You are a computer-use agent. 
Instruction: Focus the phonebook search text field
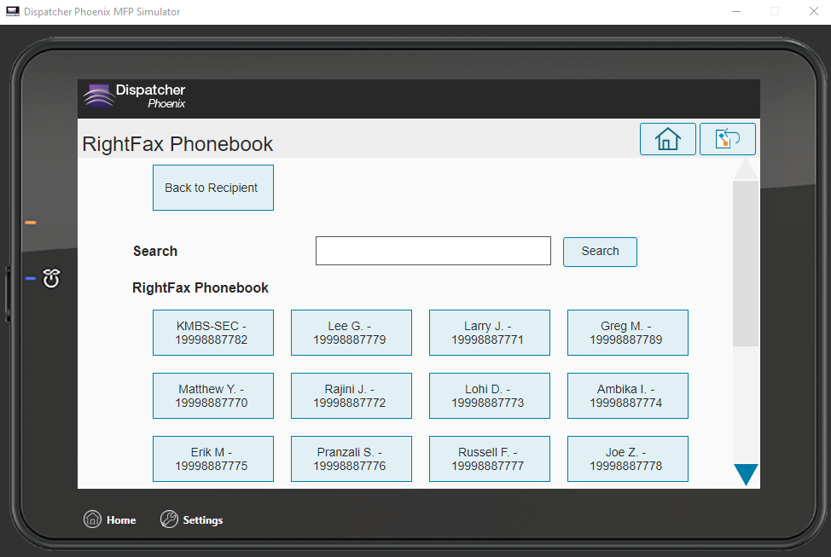click(433, 251)
